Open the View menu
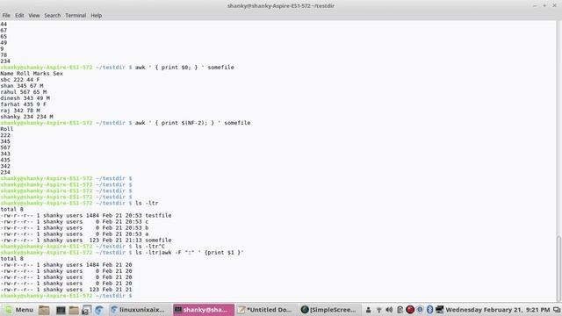 point(34,16)
